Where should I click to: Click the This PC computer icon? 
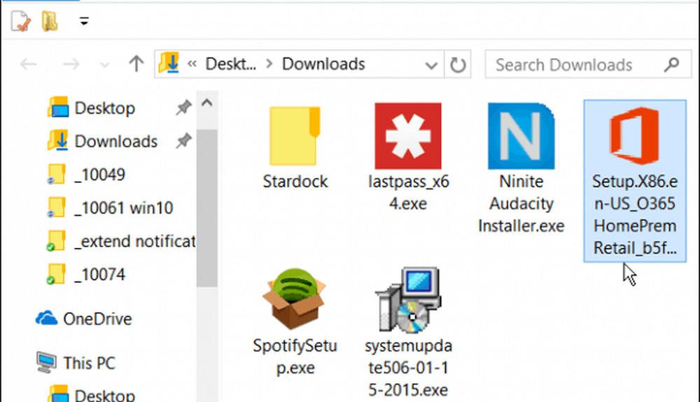(x=46, y=363)
